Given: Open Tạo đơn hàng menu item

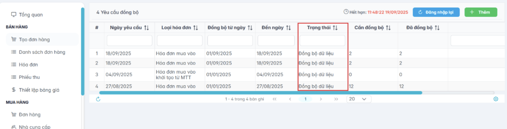Looking at the screenshot, I should [34, 39].
